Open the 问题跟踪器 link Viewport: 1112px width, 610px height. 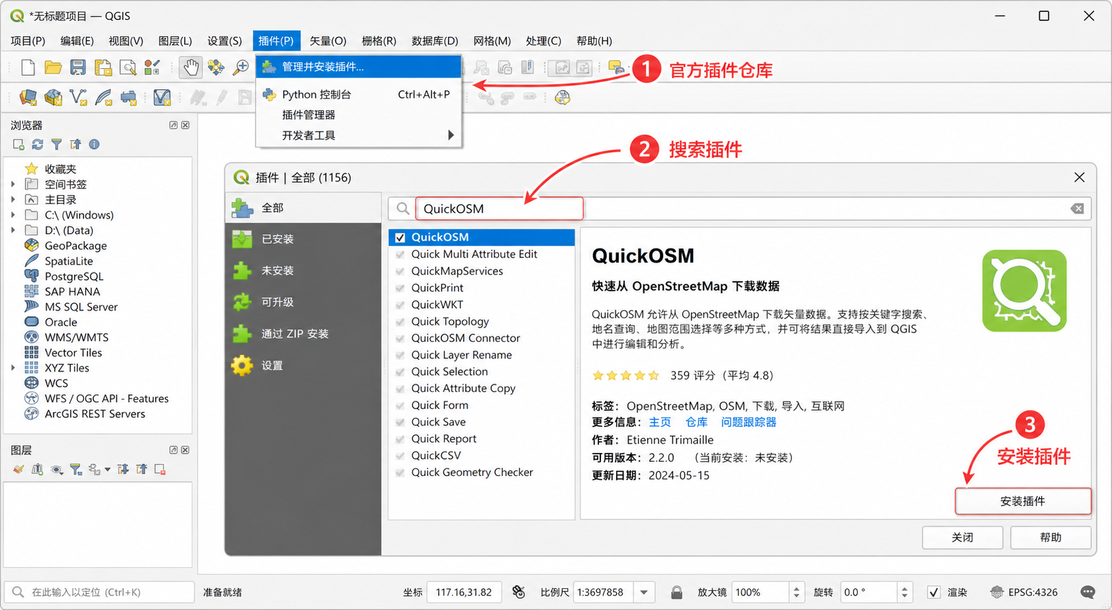[x=748, y=422]
